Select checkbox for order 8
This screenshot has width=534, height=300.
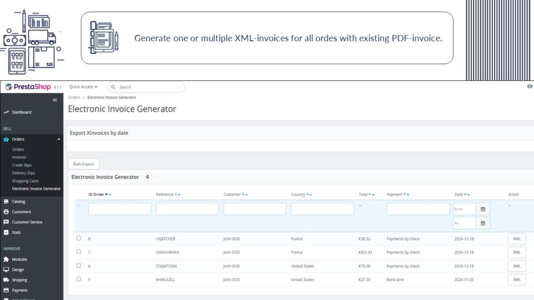coord(79,239)
